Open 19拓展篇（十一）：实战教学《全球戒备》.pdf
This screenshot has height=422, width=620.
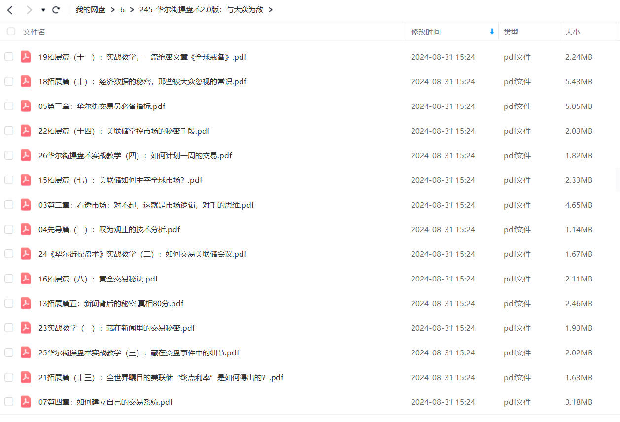[x=142, y=57]
